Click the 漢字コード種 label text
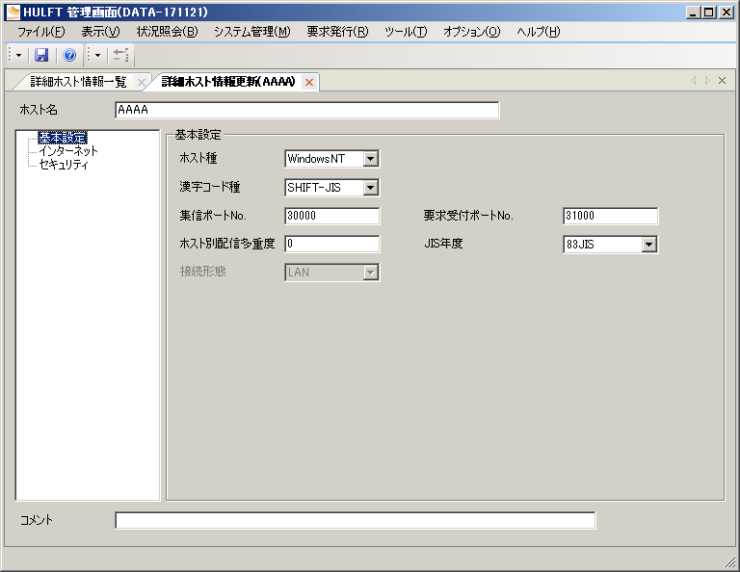 210,187
